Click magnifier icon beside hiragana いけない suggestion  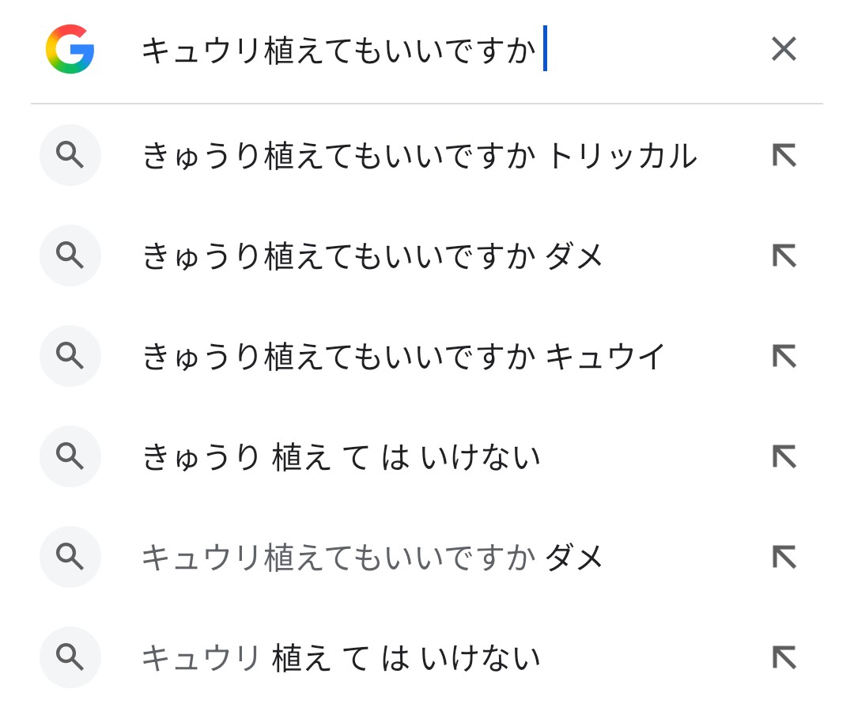point(70,457)
